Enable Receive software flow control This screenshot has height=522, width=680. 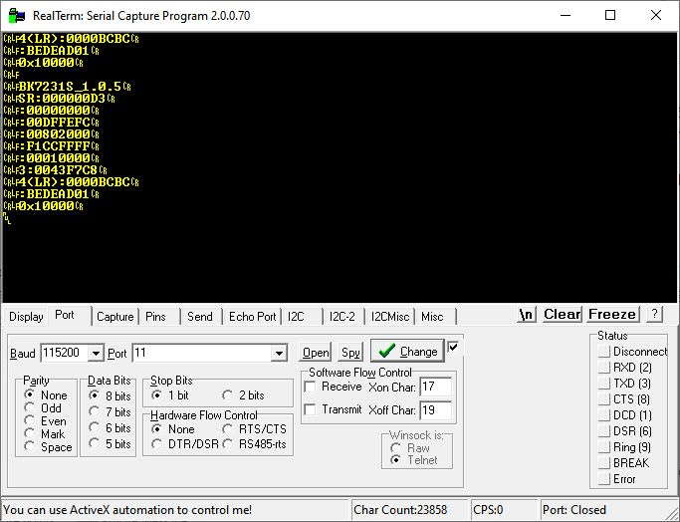(334, 387)
